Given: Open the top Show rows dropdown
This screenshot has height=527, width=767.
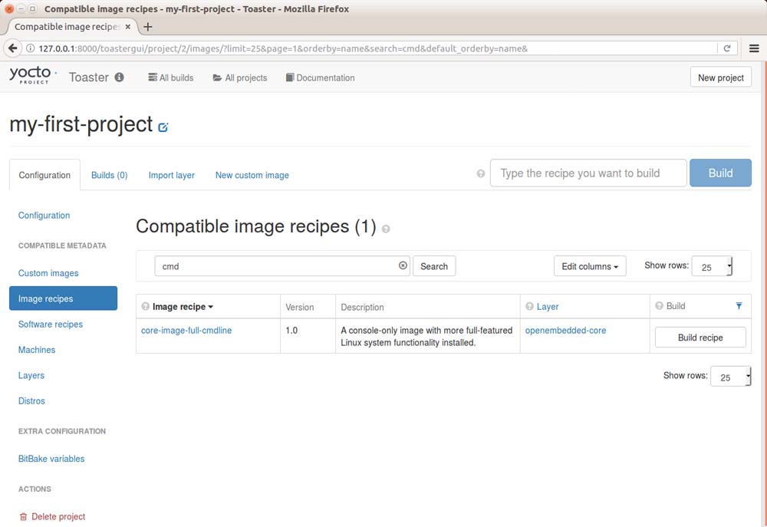Looking at the screenshot, I should [713, 266].
